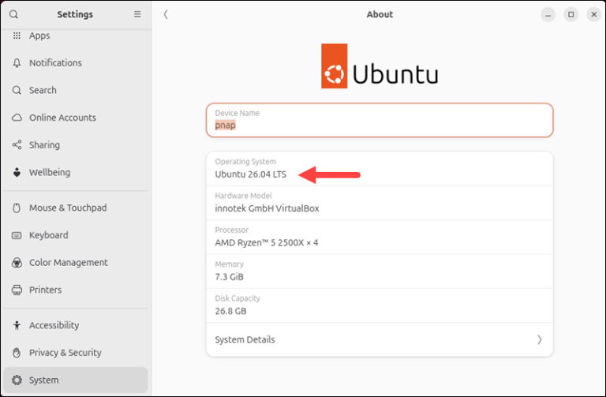The width and height of the screenshot is (606, 397).
Task: Click the Online Accounts cloud icon
Action: 17,118
